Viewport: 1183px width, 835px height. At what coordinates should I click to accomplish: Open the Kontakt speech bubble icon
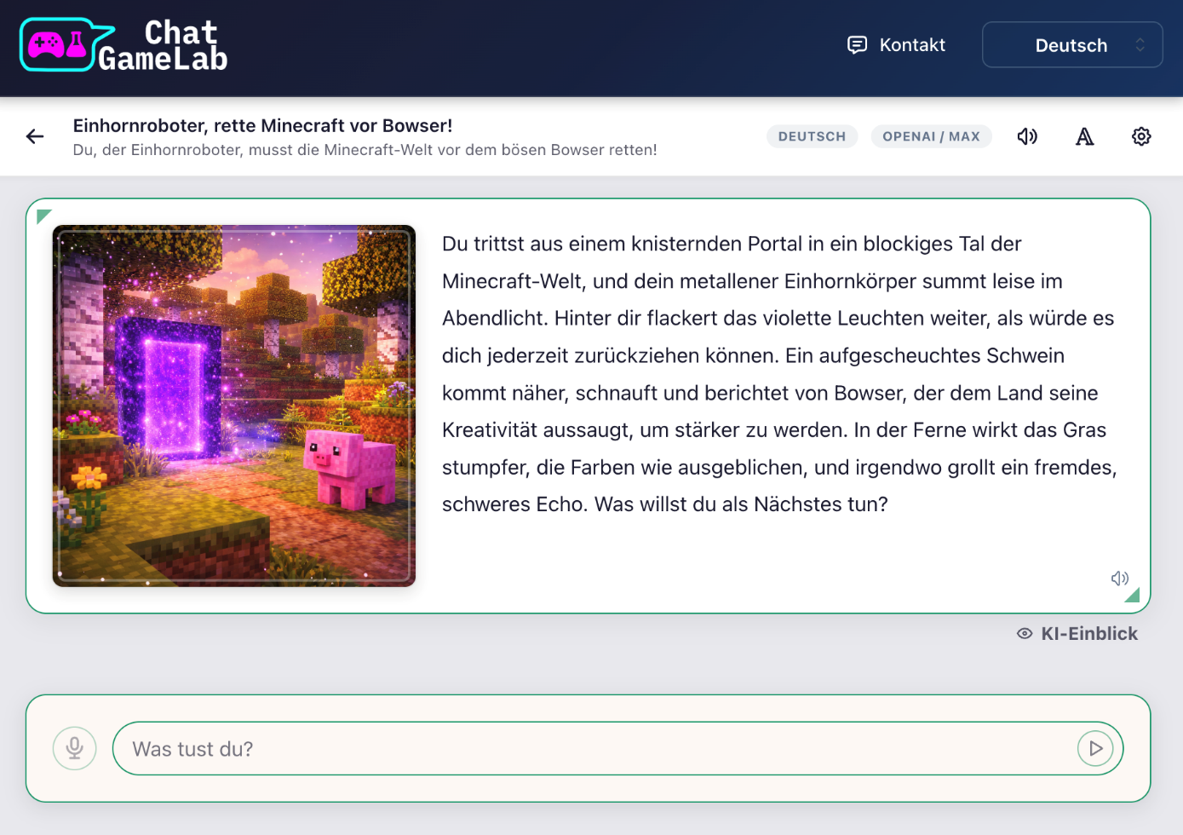[857, 44]
